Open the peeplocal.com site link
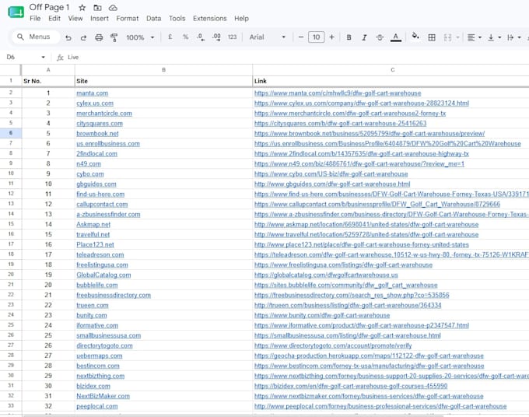This screenshot has height=417, width=529. pos(96,406)
